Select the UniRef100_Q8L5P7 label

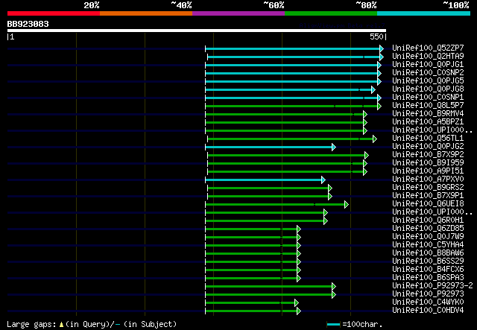pos(428,106)
